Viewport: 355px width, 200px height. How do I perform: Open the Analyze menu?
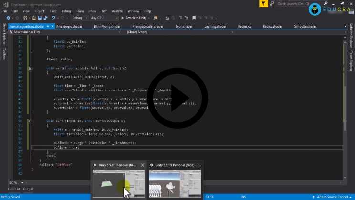click(117, 11)
